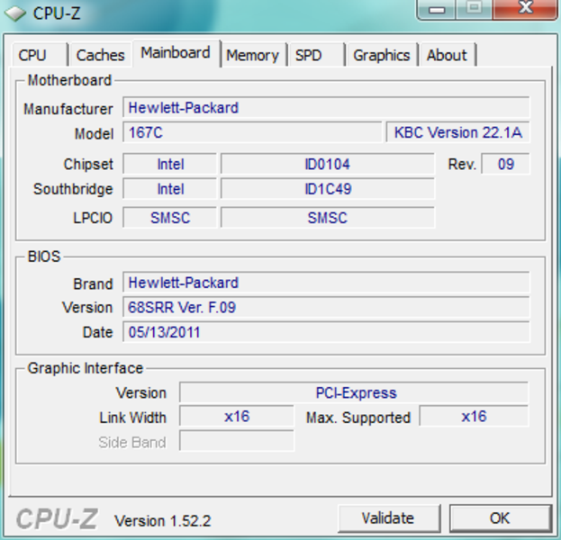Click the Validate button
561x540 pixels.
(x=388, y=518)
